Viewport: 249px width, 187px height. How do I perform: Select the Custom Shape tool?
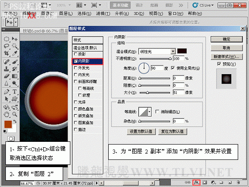tap(14, 99)
